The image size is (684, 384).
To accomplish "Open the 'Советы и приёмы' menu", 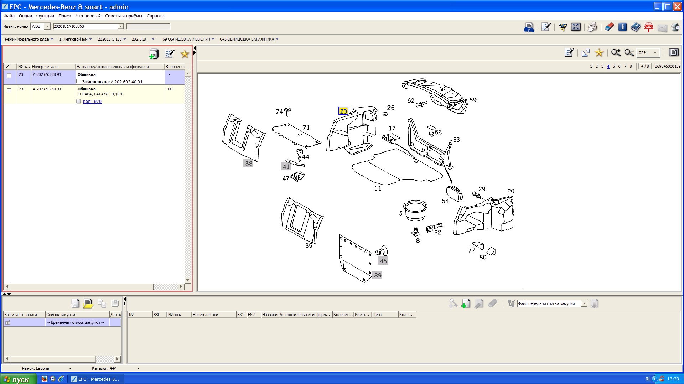I will (124, 16).
